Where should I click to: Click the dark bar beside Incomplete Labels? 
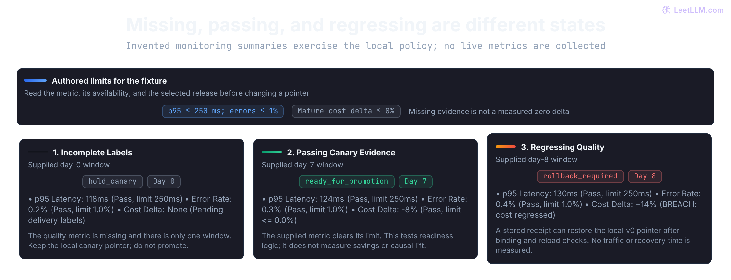point(38,152)
